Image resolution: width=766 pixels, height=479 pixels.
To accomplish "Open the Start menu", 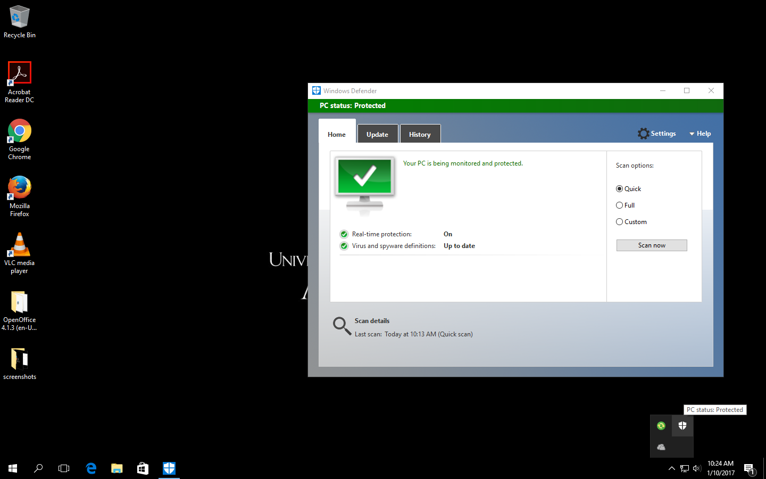I will pos(13,468).
